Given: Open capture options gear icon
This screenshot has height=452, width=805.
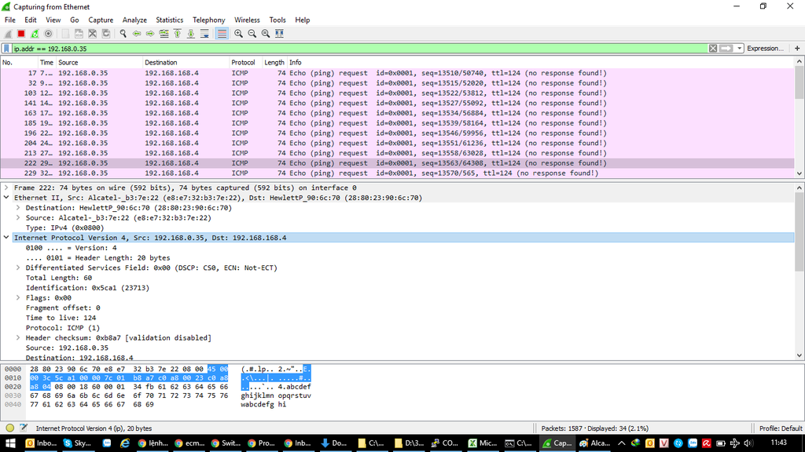Looking at the screenshot, I should [48, 34].
